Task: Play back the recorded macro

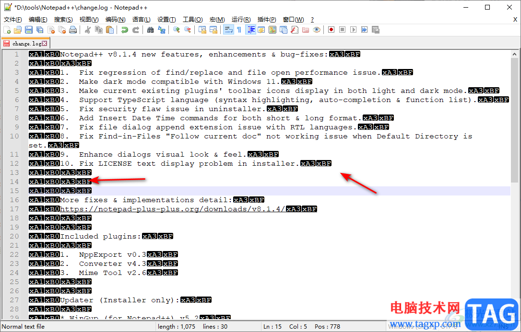Action: [x=353, y=30]
